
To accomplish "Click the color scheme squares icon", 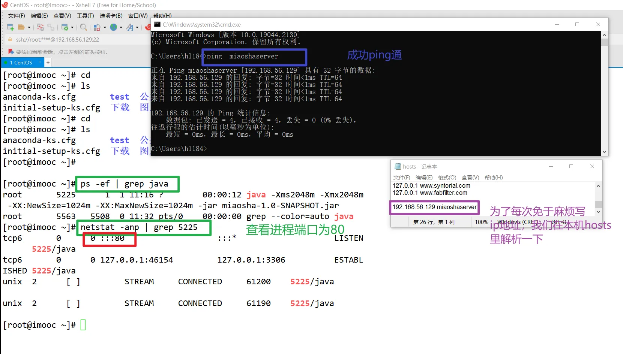I will pyautogui.click(x=97, y=27).
